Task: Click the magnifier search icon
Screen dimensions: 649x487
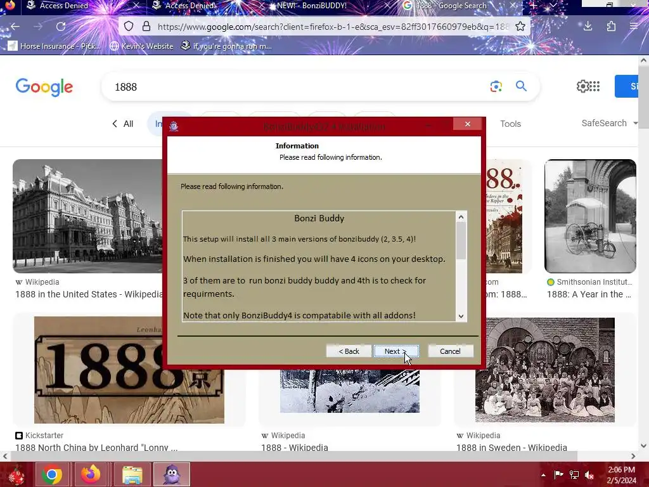Action: (521, 86)
